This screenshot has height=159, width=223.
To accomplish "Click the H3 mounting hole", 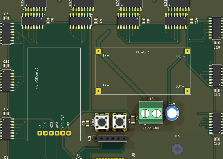I will pos(177,149).
